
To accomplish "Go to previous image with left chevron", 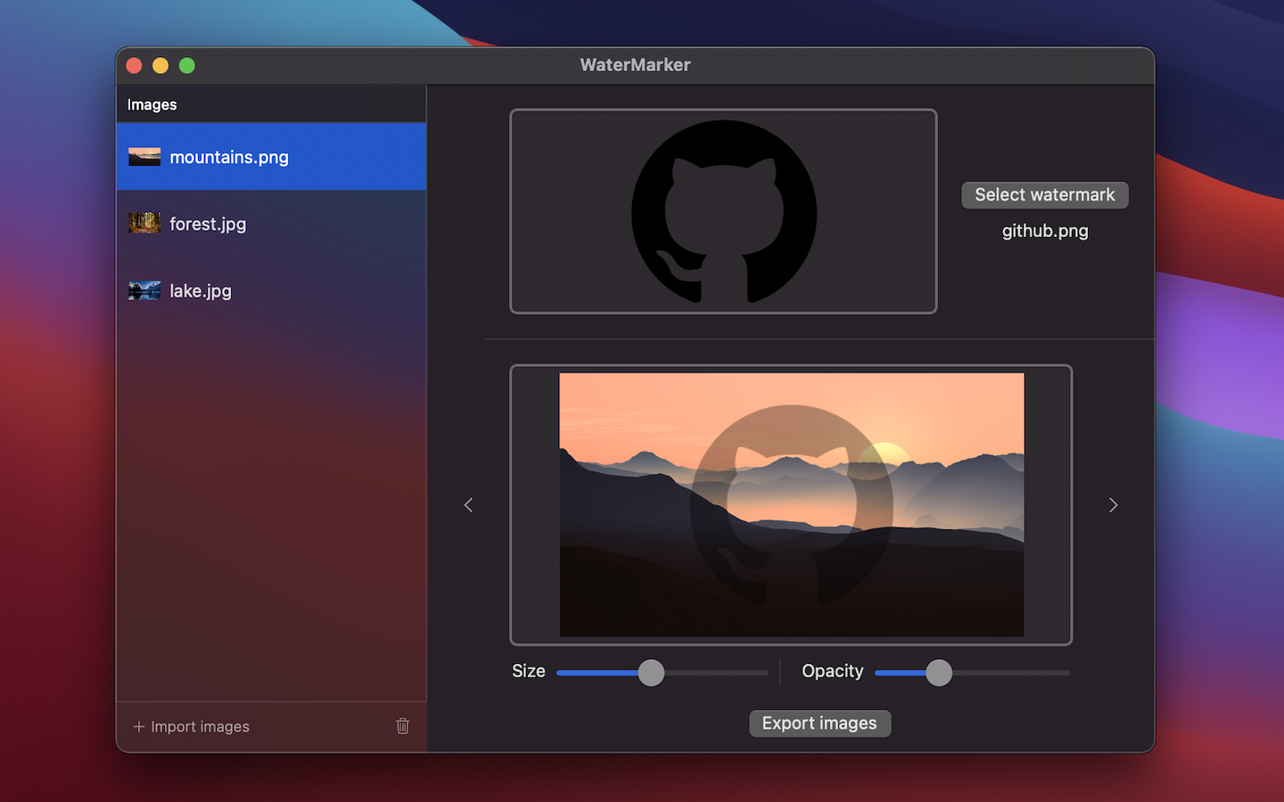I will coord(468,505).
